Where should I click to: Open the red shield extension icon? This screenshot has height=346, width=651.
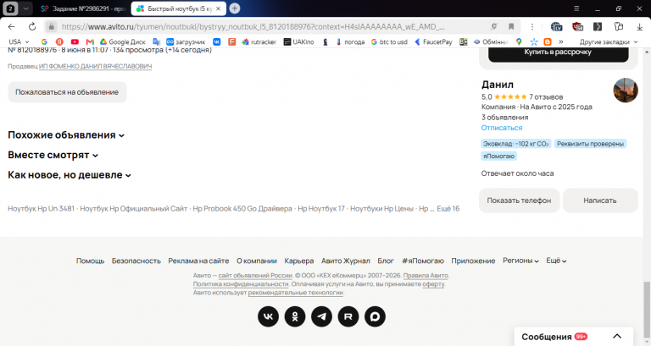click(x=577, y=26)
